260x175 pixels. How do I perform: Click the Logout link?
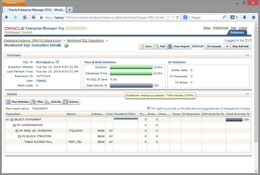(x=243, y=28)
